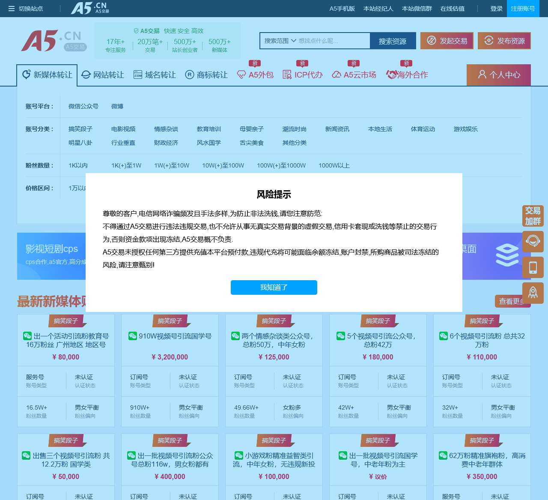The image size is (548, 500).
Task: Open the 切换站点 site switcher
Action: tap(26, 9)
